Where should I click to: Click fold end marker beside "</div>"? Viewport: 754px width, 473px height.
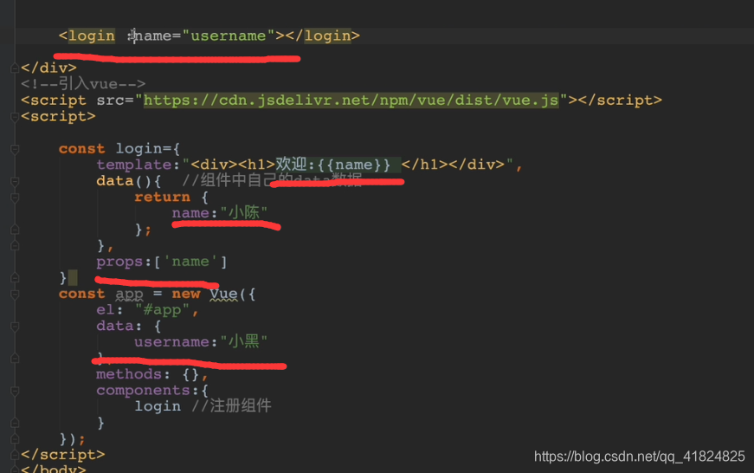[15, 68]
